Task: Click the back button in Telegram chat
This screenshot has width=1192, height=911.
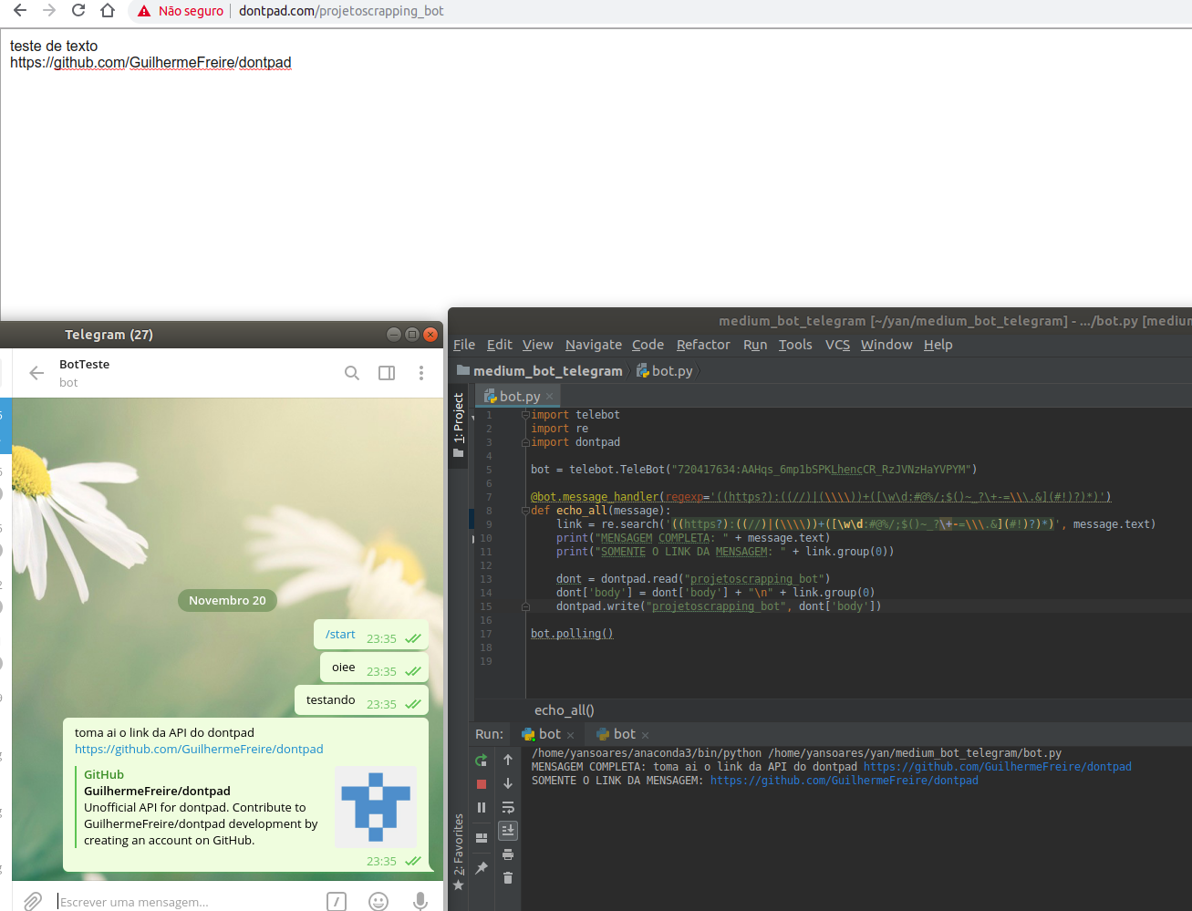Action: click(x=35, y=371)
